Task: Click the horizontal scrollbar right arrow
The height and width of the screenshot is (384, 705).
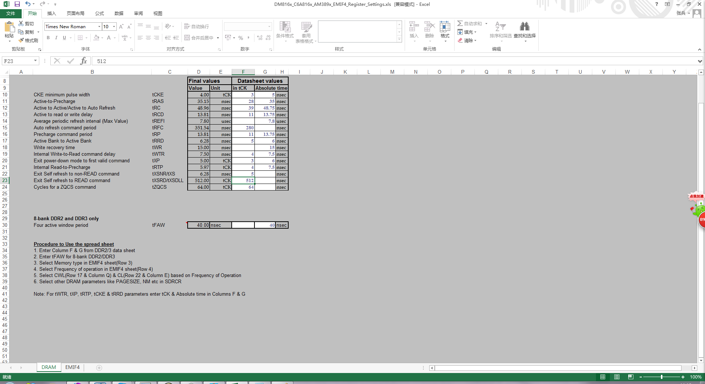Action: [x=694, y=368]
